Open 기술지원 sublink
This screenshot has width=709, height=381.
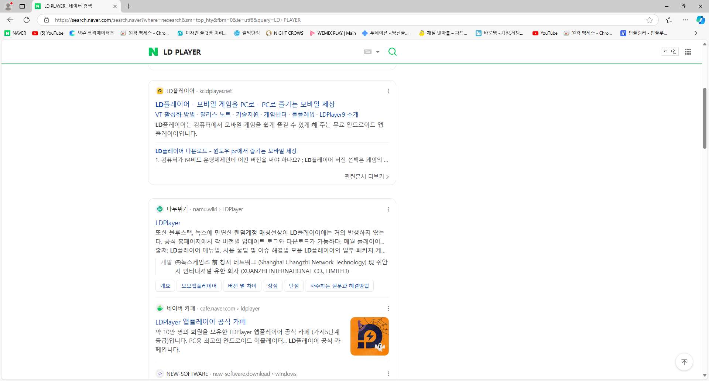tap(247, 115)
